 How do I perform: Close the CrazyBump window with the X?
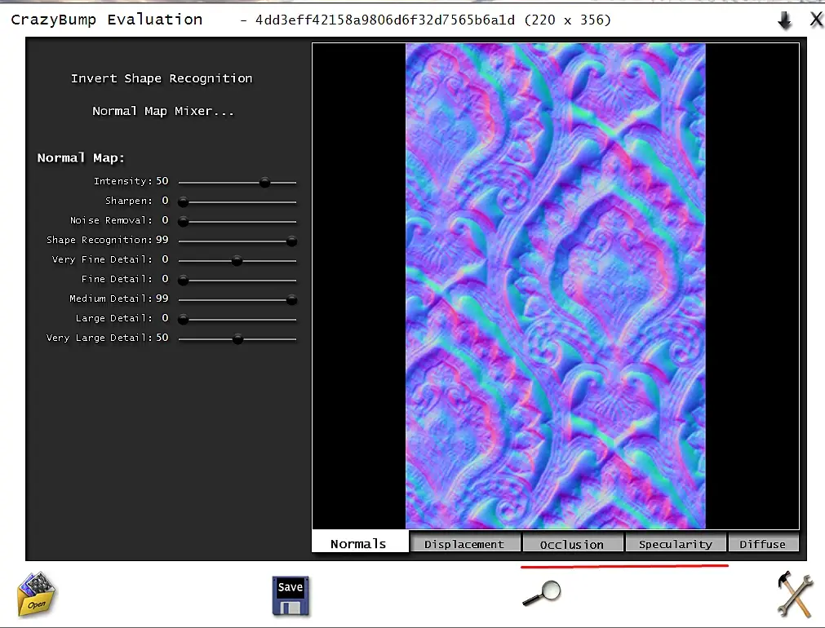[816, 20]
